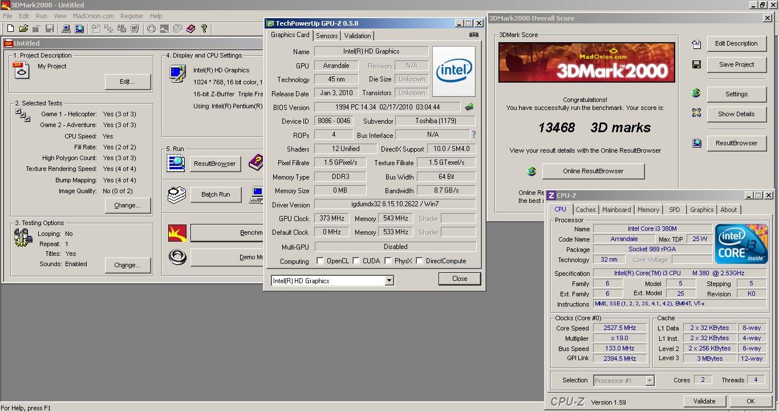Click the Demo ring icon in Run section
This screenshot has width=779, height=412.
click(x=177, y=258)
